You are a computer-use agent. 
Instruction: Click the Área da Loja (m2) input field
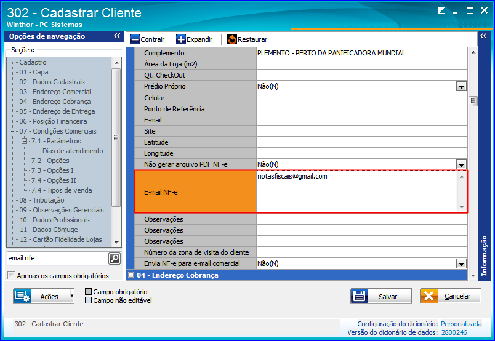pos(362,64)
